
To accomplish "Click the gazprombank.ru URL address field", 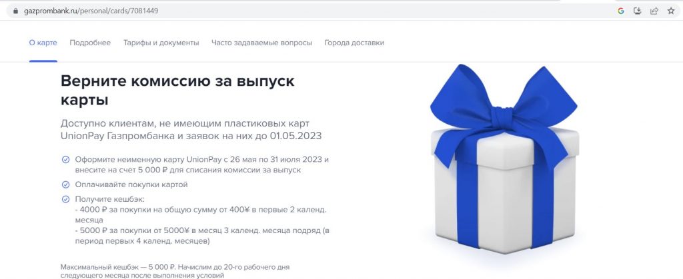I will click(305, 11).
